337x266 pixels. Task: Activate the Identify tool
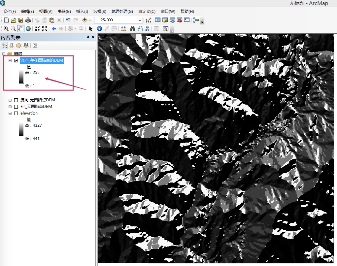pyautogui.click(x=99, y=29)
